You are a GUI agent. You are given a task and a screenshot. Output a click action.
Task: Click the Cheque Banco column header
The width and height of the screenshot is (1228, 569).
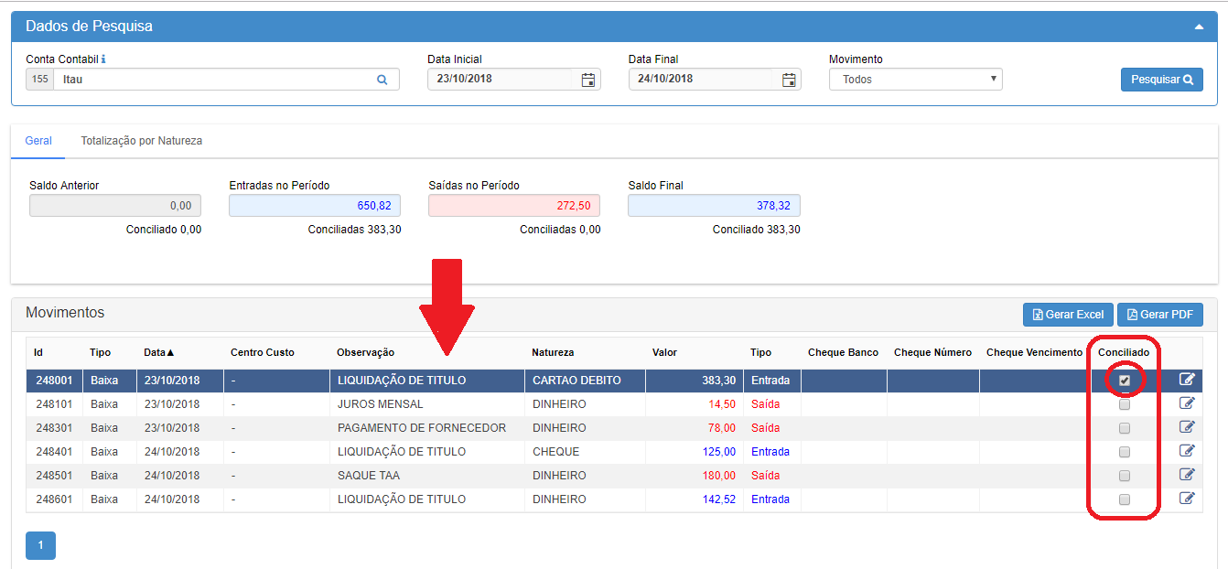pos(843,352)
